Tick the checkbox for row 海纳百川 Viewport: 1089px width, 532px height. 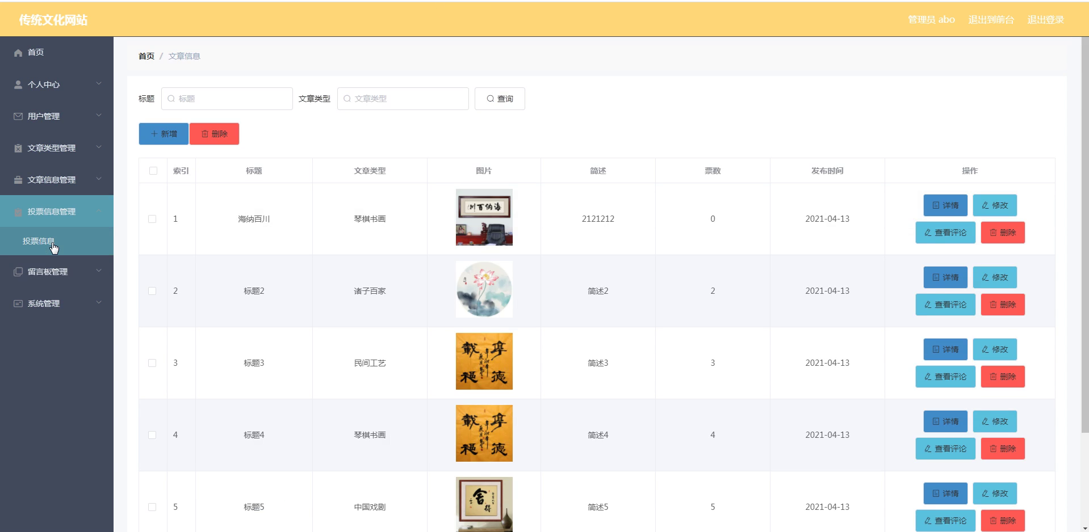(x=152, y=219)
